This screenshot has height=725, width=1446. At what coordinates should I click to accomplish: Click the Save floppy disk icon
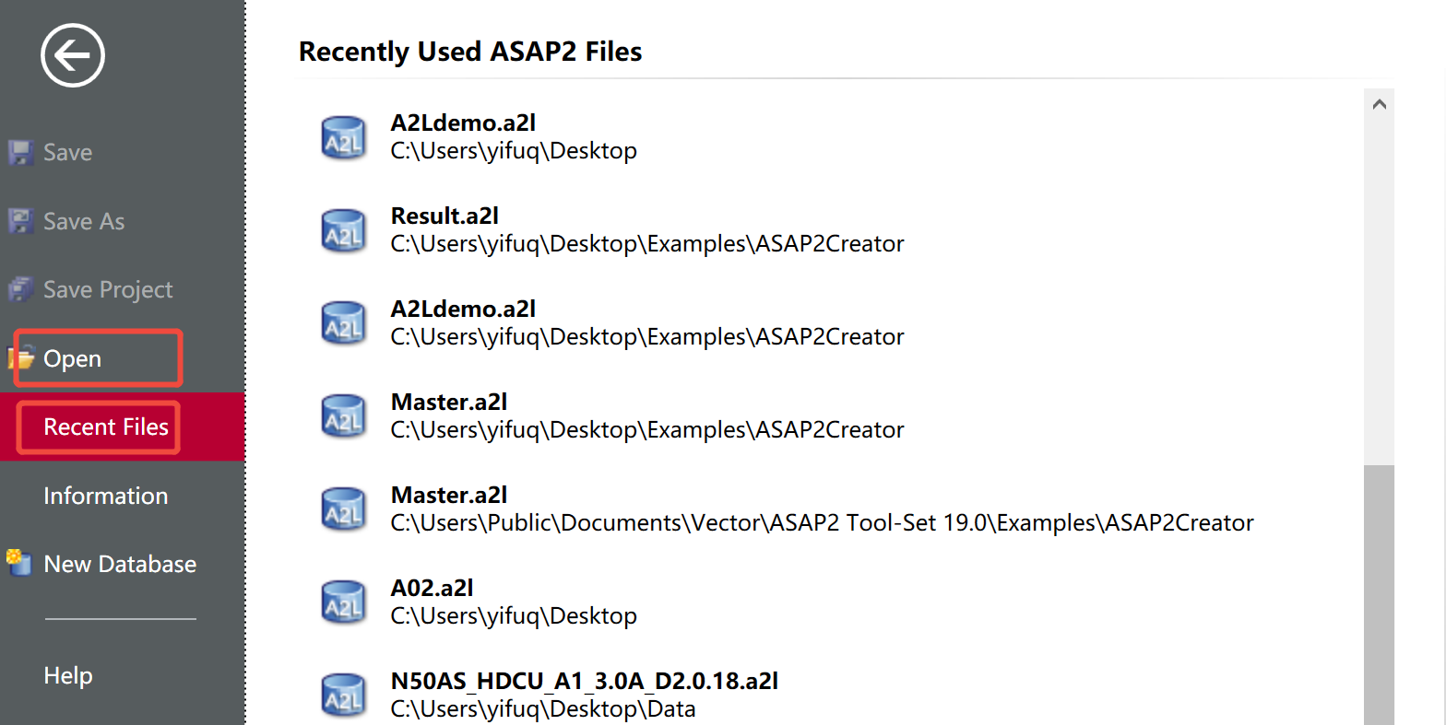click(x=20, y=153)
